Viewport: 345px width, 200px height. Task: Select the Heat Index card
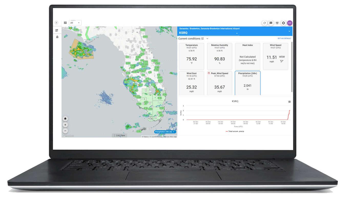pyautogui.click(x=248, y=56)
